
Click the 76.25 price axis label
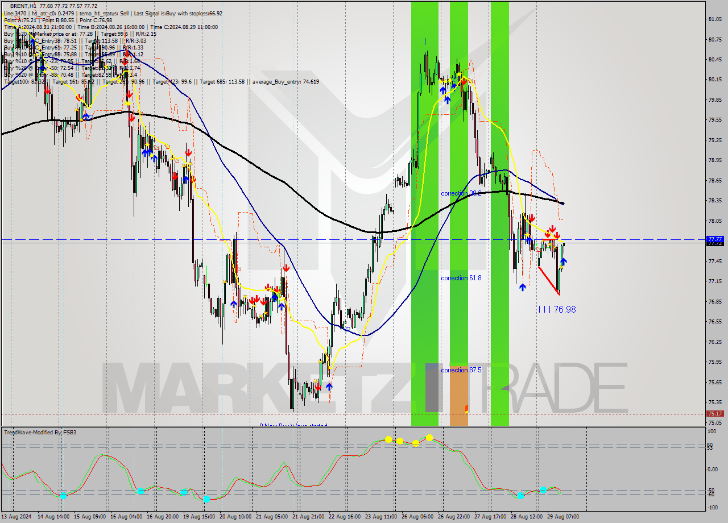(715, 342)
